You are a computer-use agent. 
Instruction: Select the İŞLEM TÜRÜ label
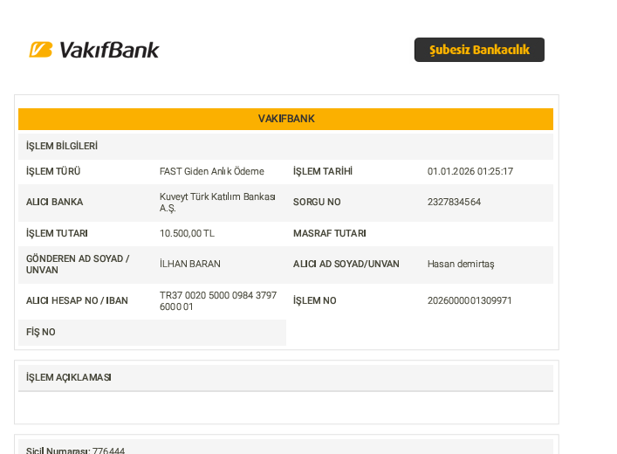53,171
